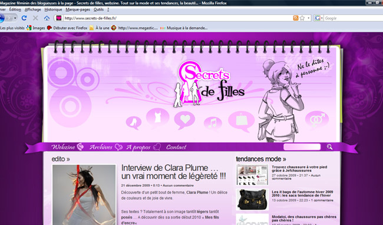This screenshot has width=383, height=225.
Task: Click the shopping bag speech bubble icon
Action: pyautogui.click(x=242, y=121)
